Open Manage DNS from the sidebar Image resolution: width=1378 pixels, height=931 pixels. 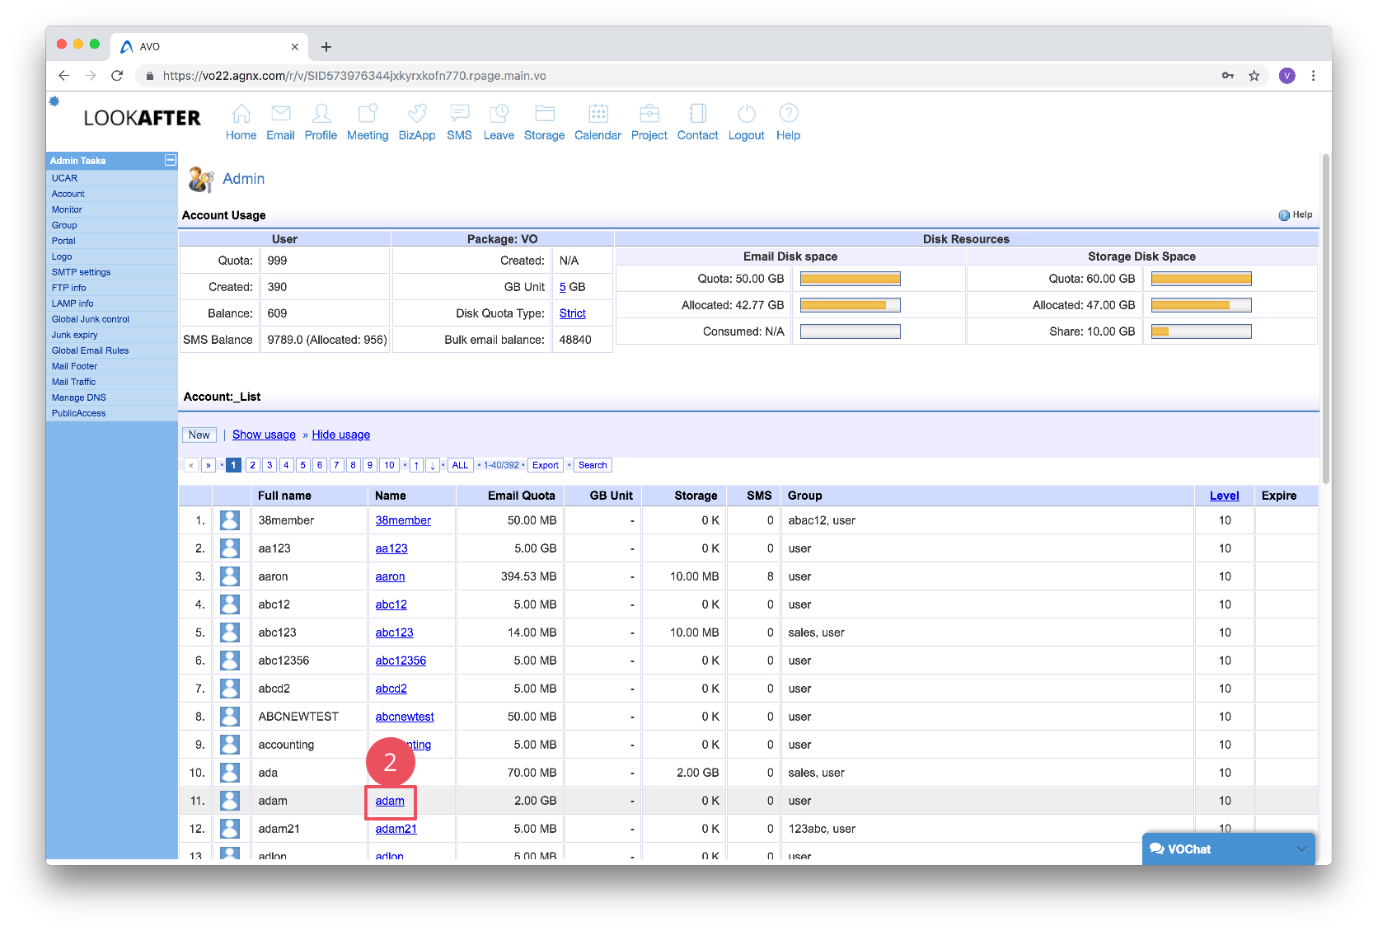pos(78,397)
